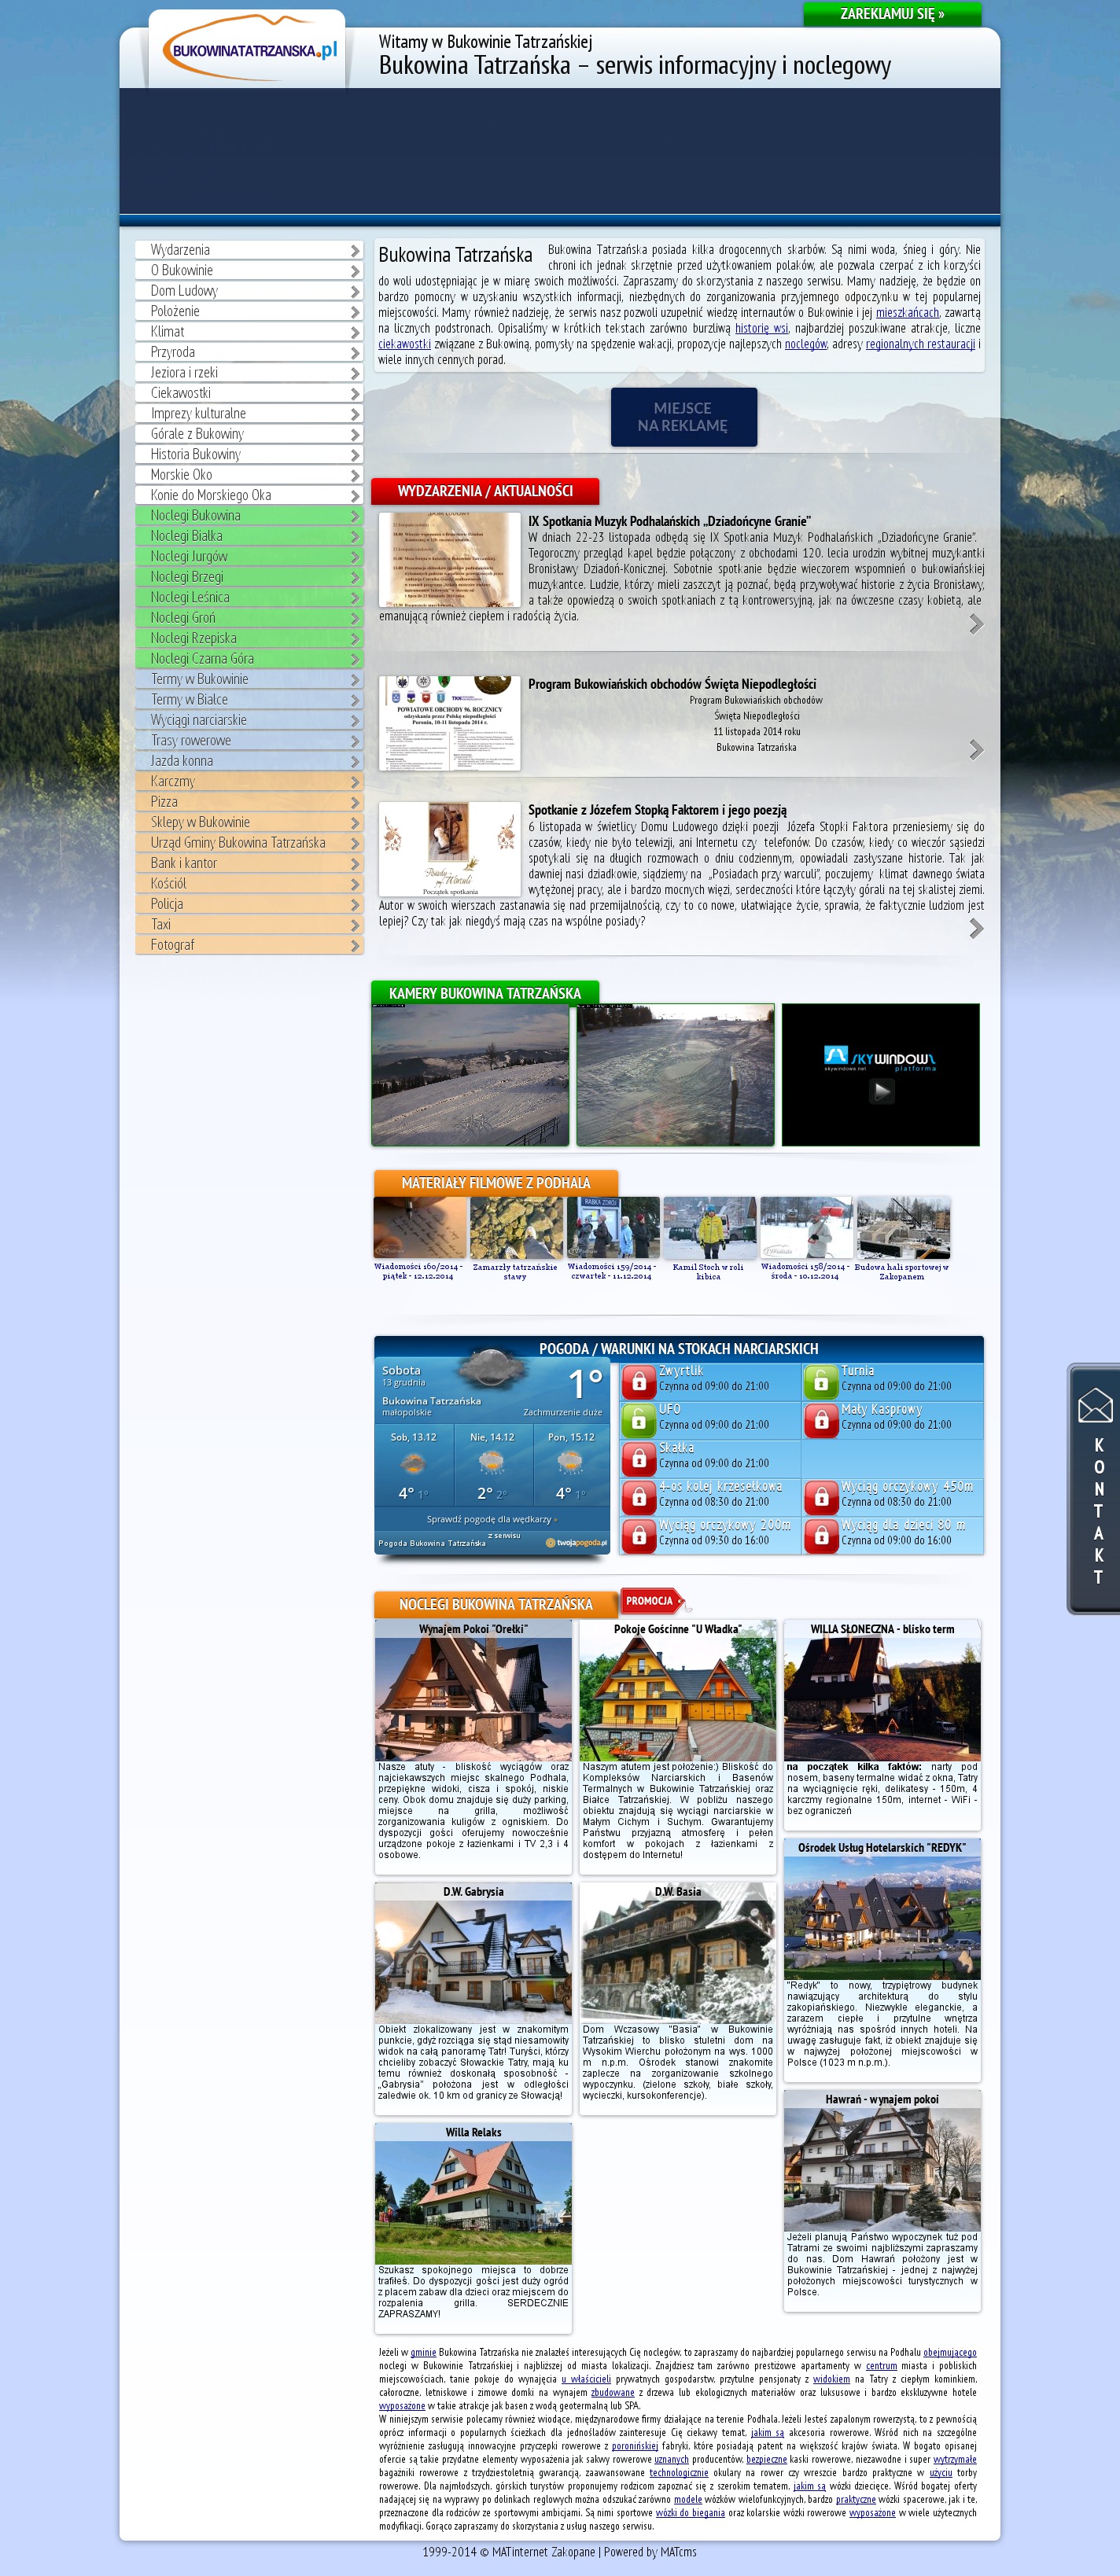
Task: Click the green lock icon beside Turnia
Action: [820, 1381]
